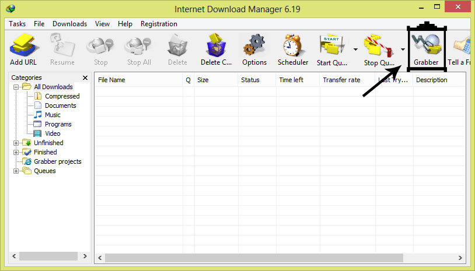The height and width of the screenshot is (271, 475).
Task: Open the View menu
Action: tap(102, 24)
